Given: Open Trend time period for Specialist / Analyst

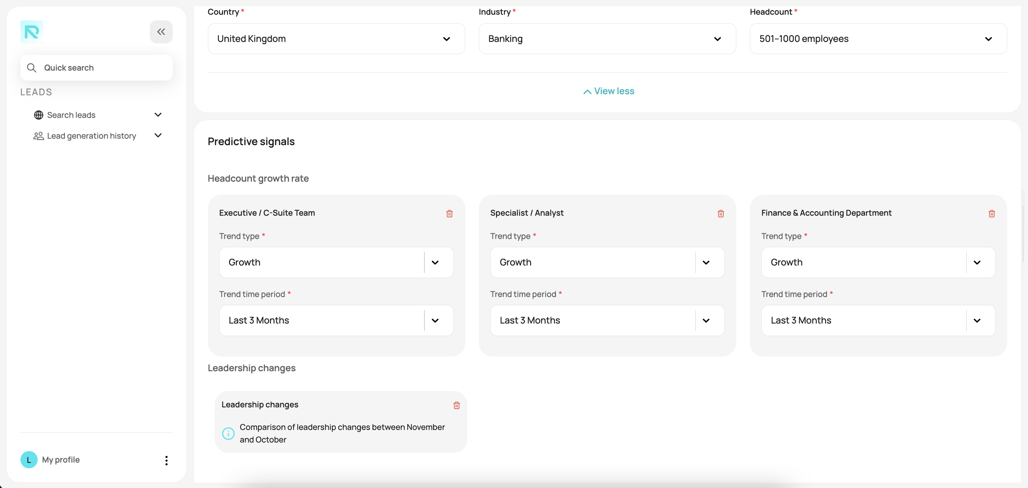Looking at the screenshot, I should 607,320.
